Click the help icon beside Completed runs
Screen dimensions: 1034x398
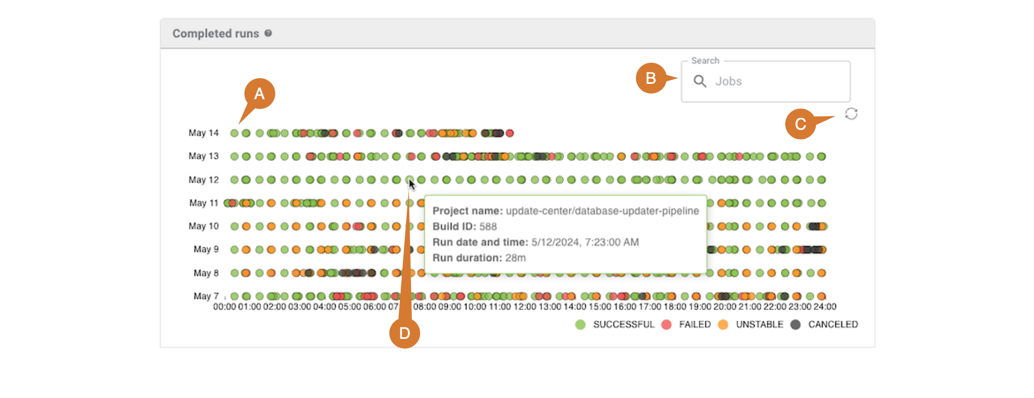(x=268, y=33)
